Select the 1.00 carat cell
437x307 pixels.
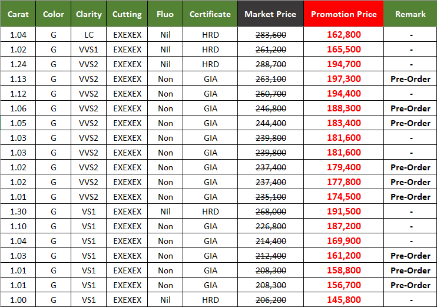pyautogui.click(x=18, y=300)
